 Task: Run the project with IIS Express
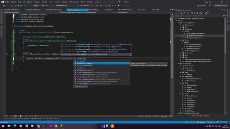[85, 6]
